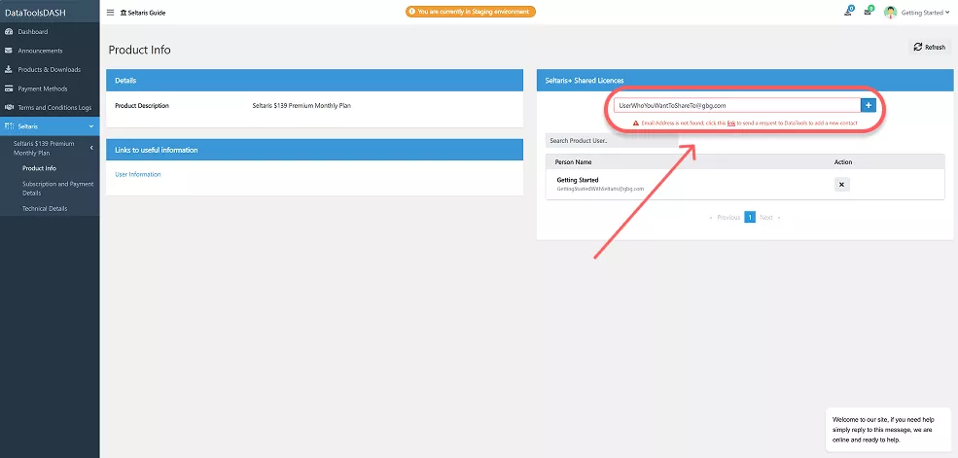Click the Seltaris+ Shared Licences header
Image resolution: width=958 pixels, height=458 pixels.
click(x=745, y=81)
